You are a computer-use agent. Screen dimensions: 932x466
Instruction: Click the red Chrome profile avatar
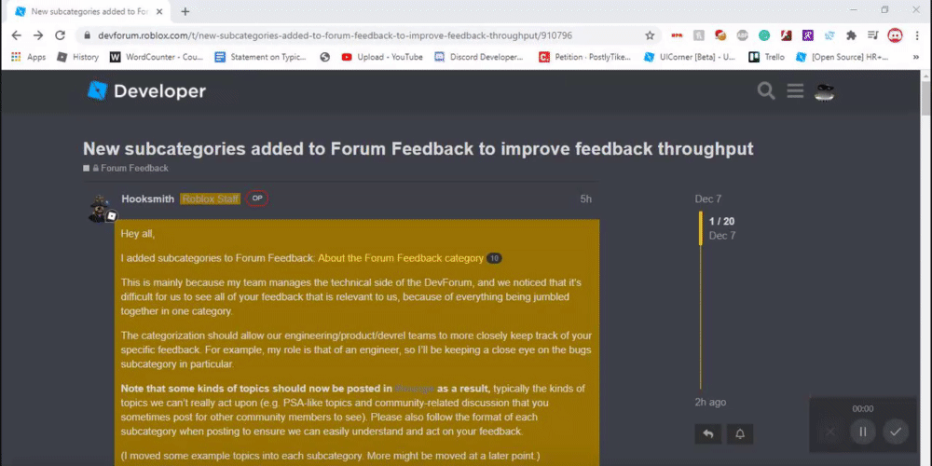895,35
